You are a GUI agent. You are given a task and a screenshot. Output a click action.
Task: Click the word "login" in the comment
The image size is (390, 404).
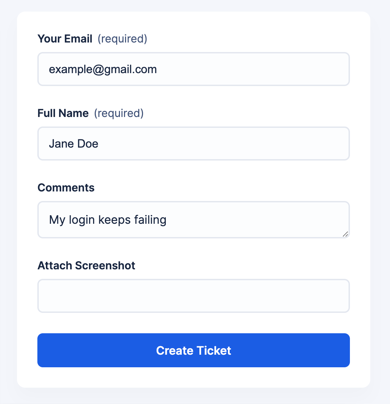click(x=82, y=220)
